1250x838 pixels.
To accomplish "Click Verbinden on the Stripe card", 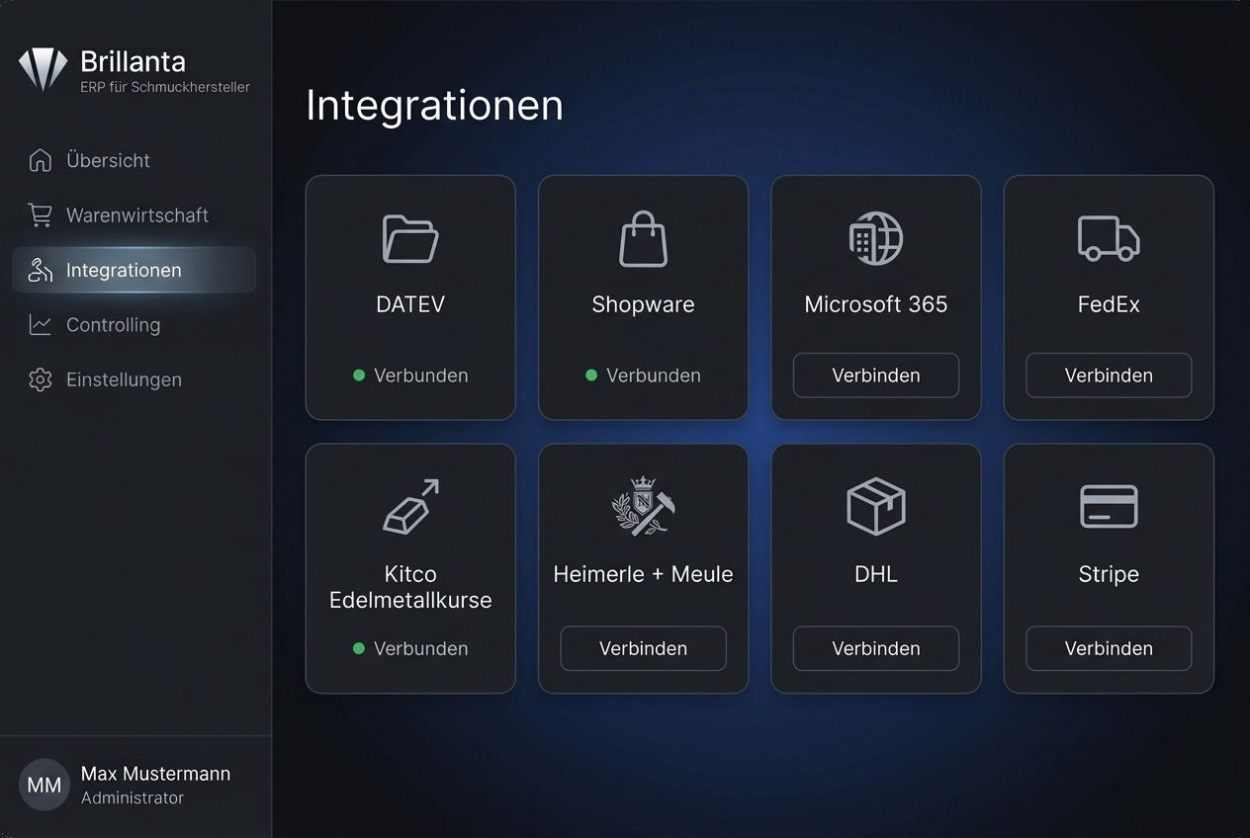I will (x=1109, y=648).
